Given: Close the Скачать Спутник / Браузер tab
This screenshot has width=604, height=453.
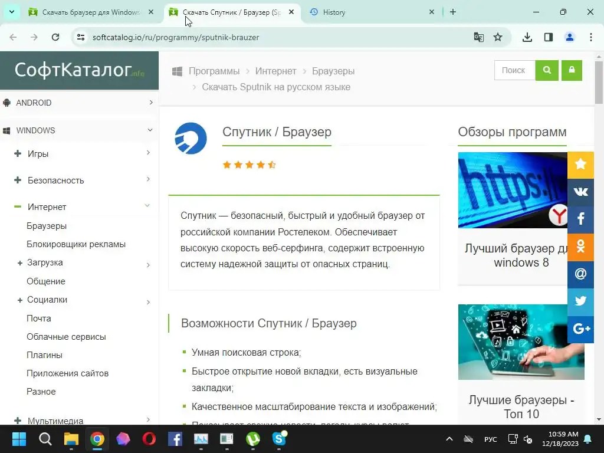Looking at the screenshot, I should pyautogui.click(x=291, y=12).
